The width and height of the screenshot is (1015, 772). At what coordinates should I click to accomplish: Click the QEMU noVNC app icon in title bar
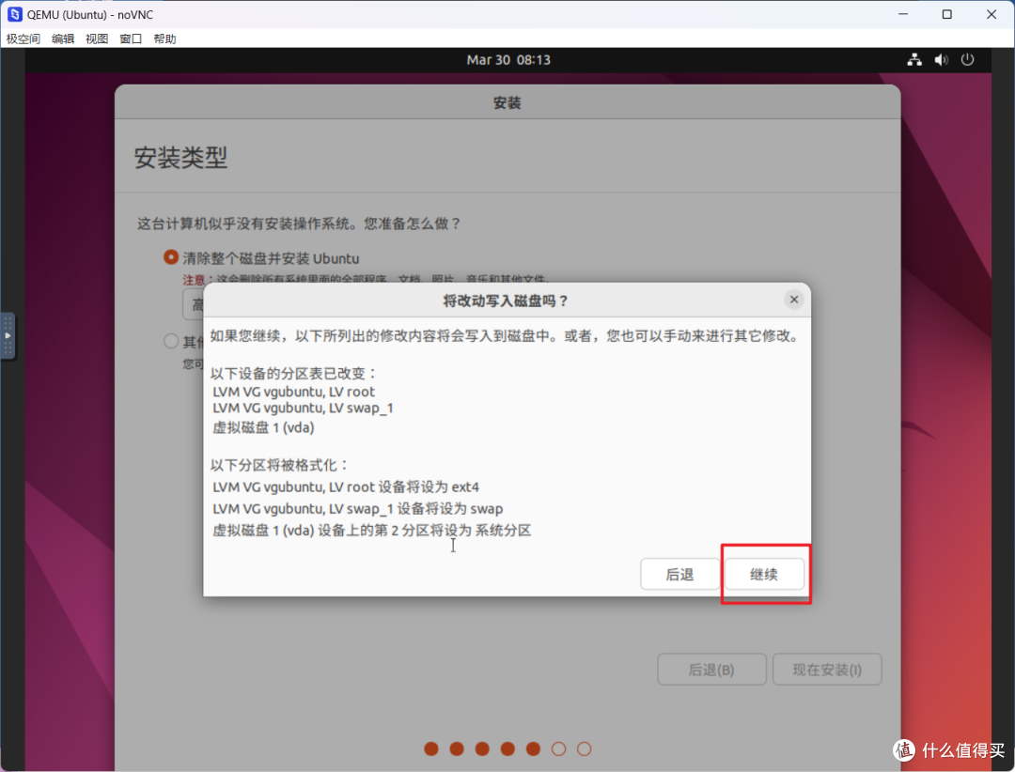pos(14,14)
